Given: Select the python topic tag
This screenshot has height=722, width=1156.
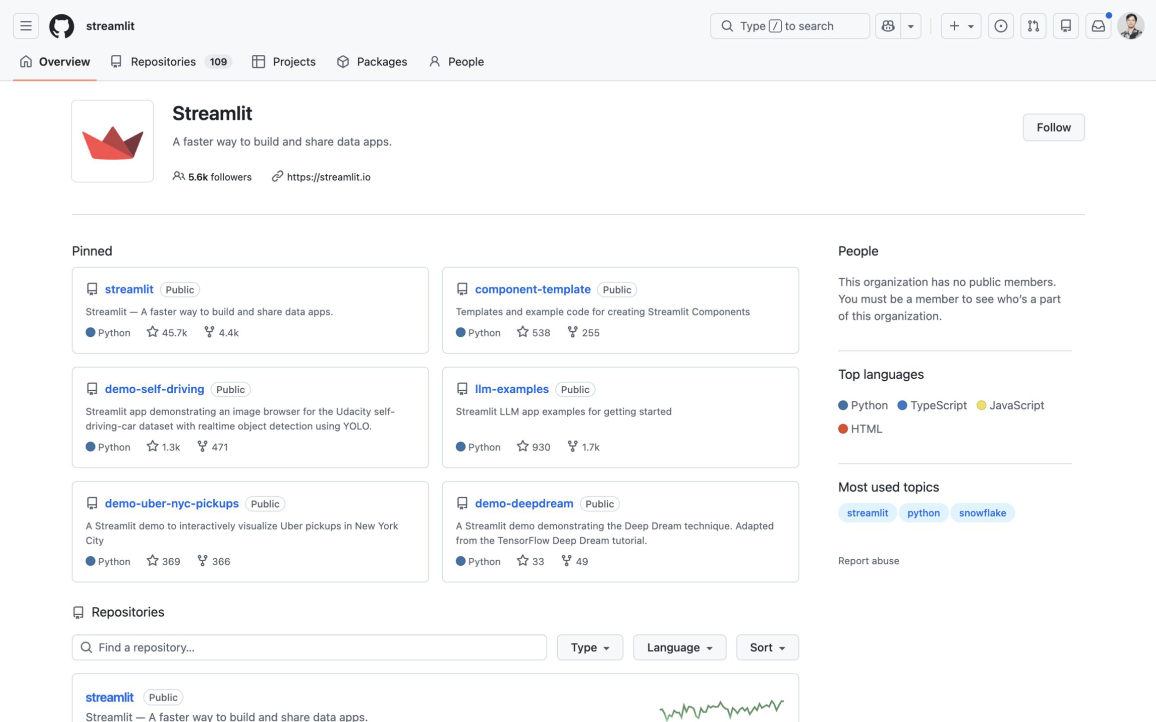Looking at the screenshot, I should [923, 513].
